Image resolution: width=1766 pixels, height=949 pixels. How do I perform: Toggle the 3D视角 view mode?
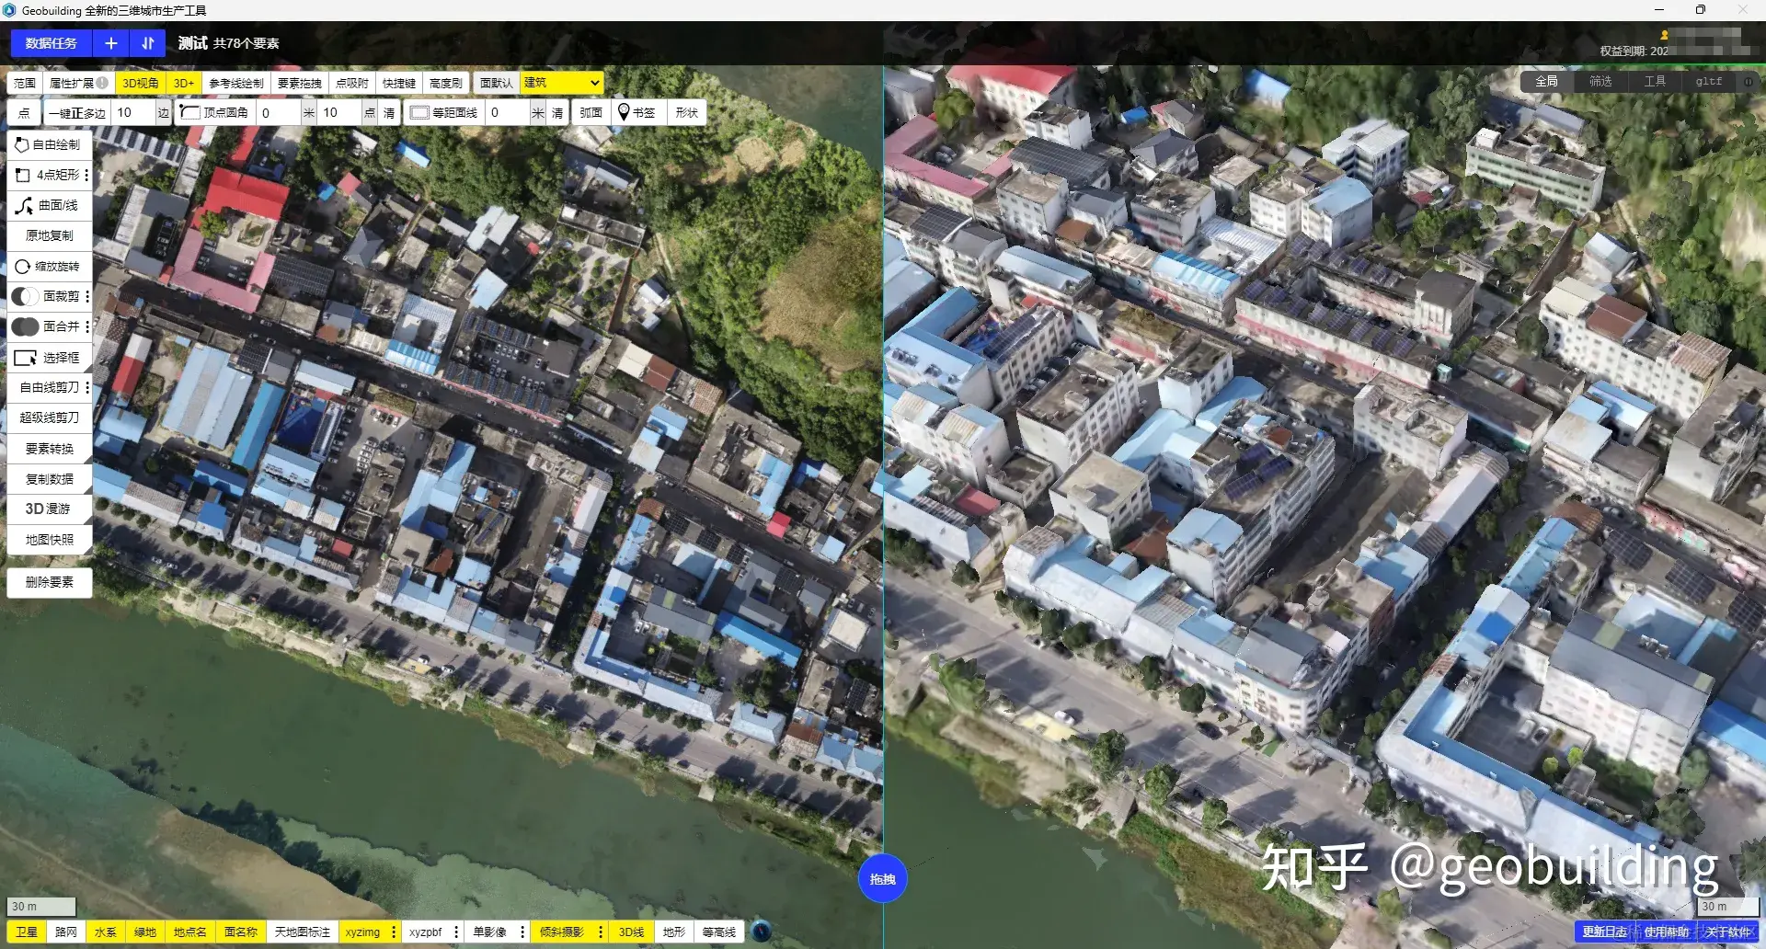tap(141, 83)
